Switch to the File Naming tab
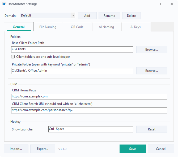Image resolution: width=178 pixels, height=157 pixels. coord(48,27)
